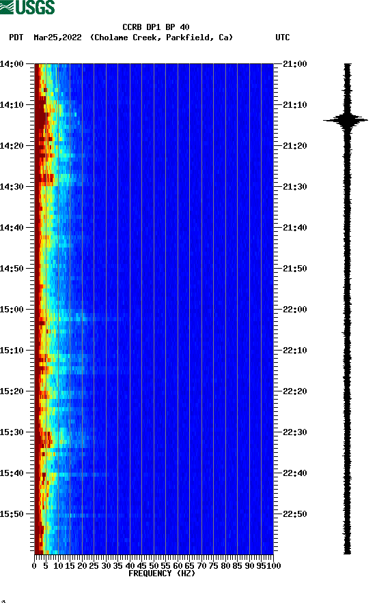
Task: Click the 21:00 UTC time label
Action: click(295, 63)
